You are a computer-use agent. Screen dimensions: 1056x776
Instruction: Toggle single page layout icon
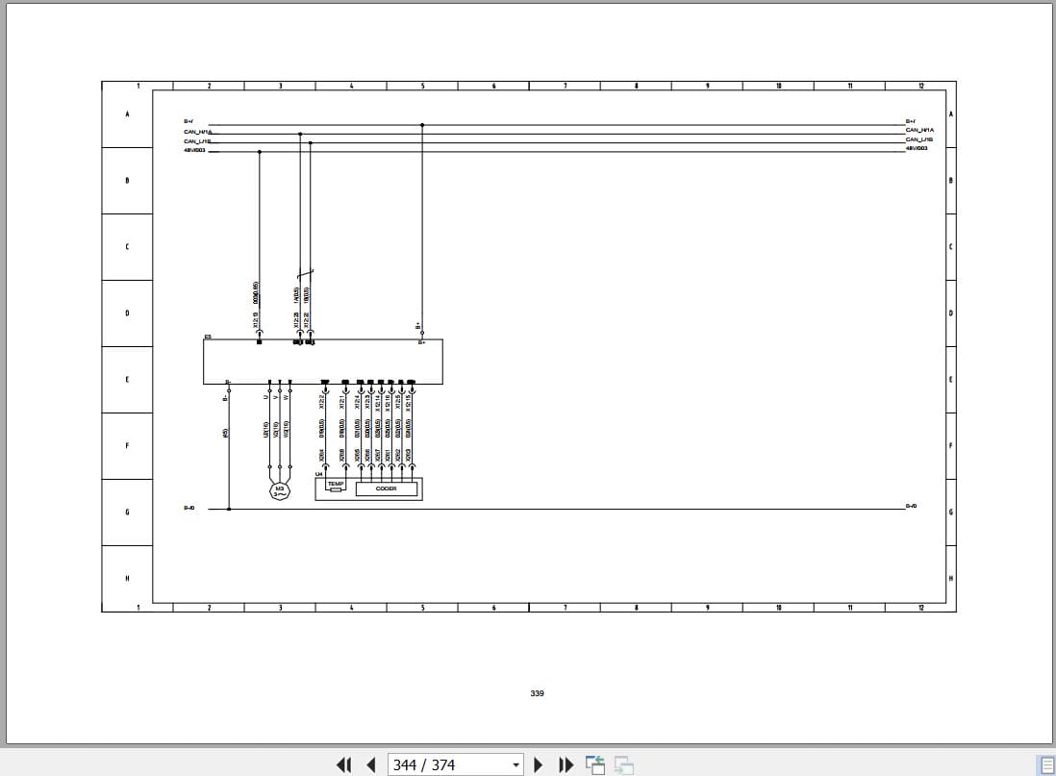1046,764
